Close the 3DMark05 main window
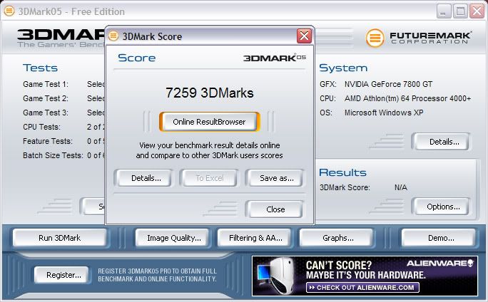 click(477, 11)
